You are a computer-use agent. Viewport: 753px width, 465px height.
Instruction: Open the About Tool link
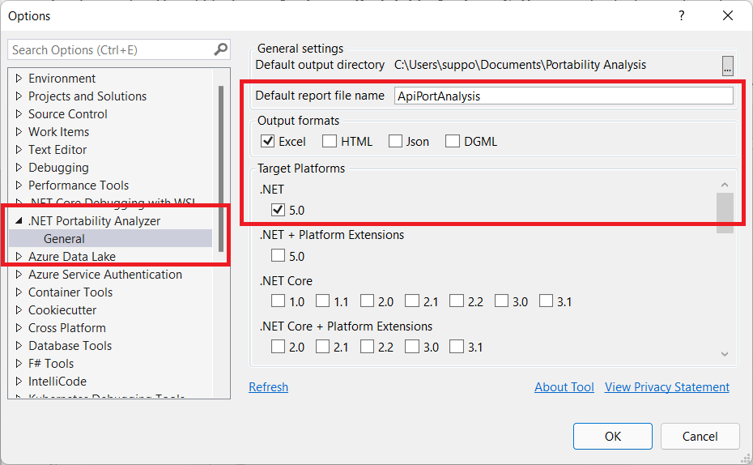[x=564, y=386]
